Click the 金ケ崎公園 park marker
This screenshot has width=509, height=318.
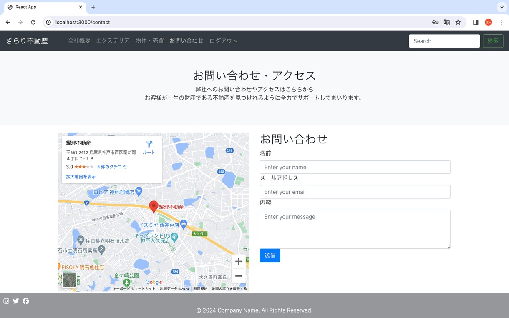(x=126, y=283)
